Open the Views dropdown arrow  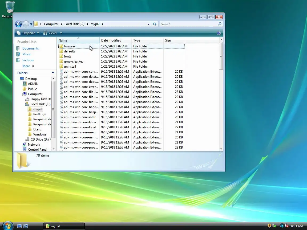pyautogui.click(x=61, y=33)
